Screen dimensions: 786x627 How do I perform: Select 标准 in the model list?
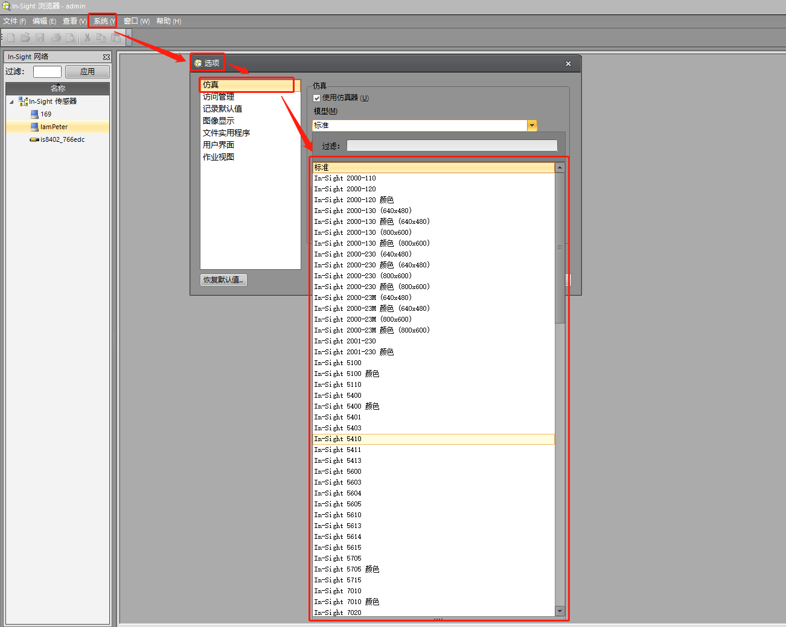click(433, 168)
